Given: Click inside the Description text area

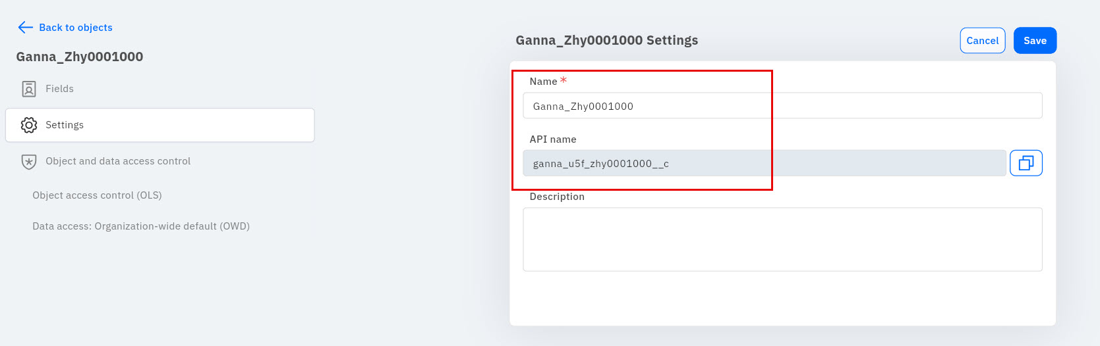Looking at the screenshot, I should 782,239.
